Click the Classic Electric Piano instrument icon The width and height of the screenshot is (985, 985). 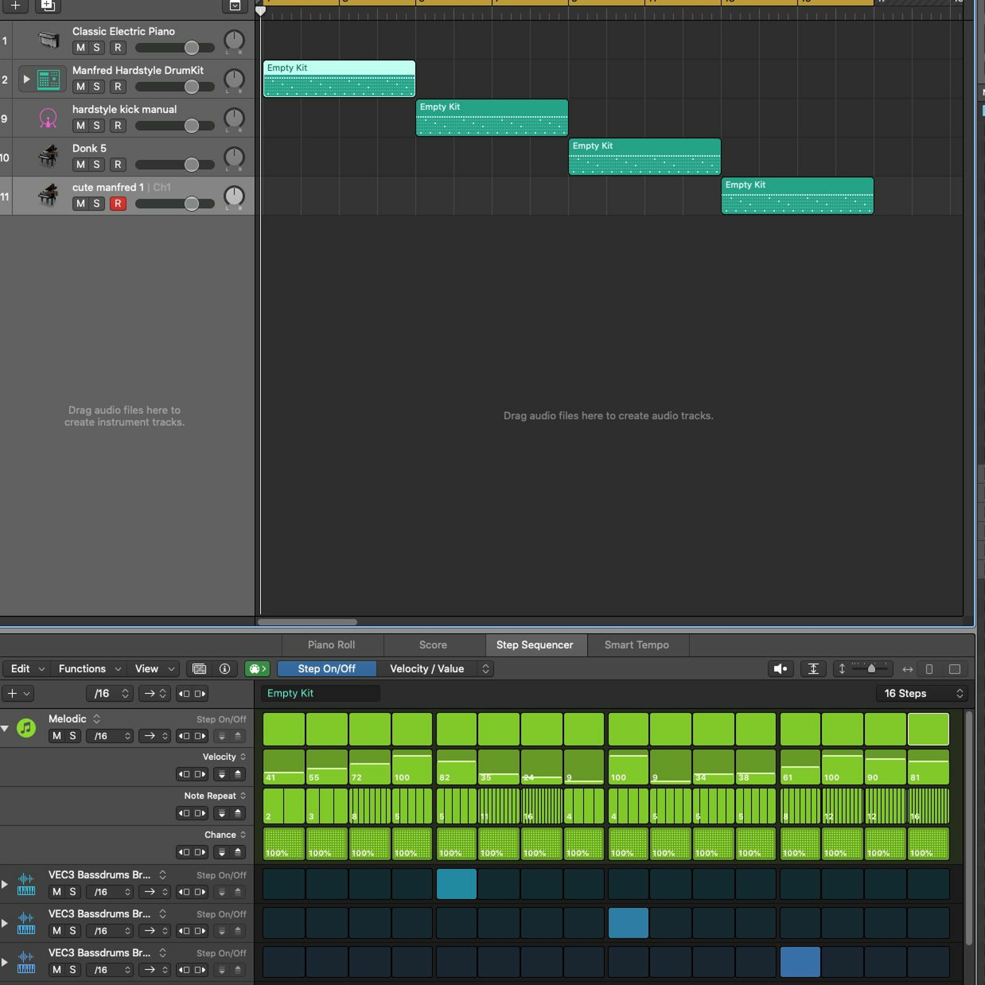pyautogui.click(x=49, y=40)
